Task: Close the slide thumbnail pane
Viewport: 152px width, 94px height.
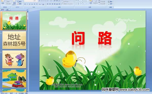Action: coord(27,10)
